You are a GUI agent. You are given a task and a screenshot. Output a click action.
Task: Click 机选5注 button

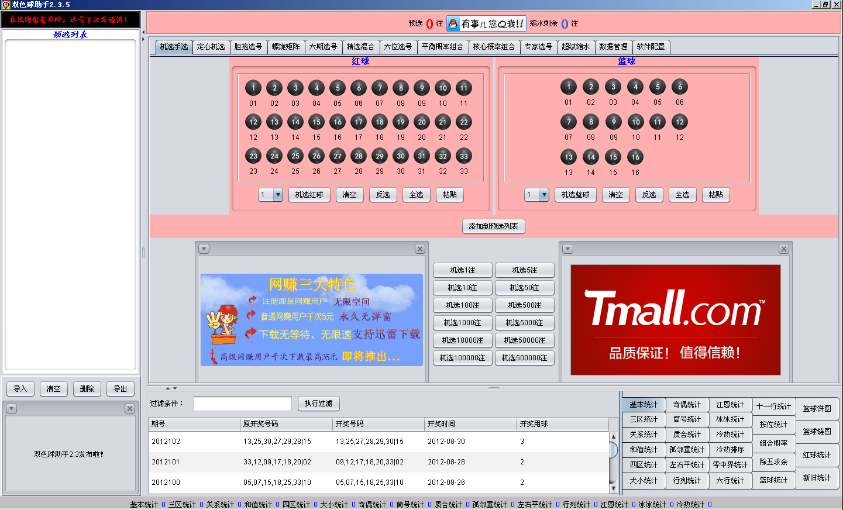[525, 270]
